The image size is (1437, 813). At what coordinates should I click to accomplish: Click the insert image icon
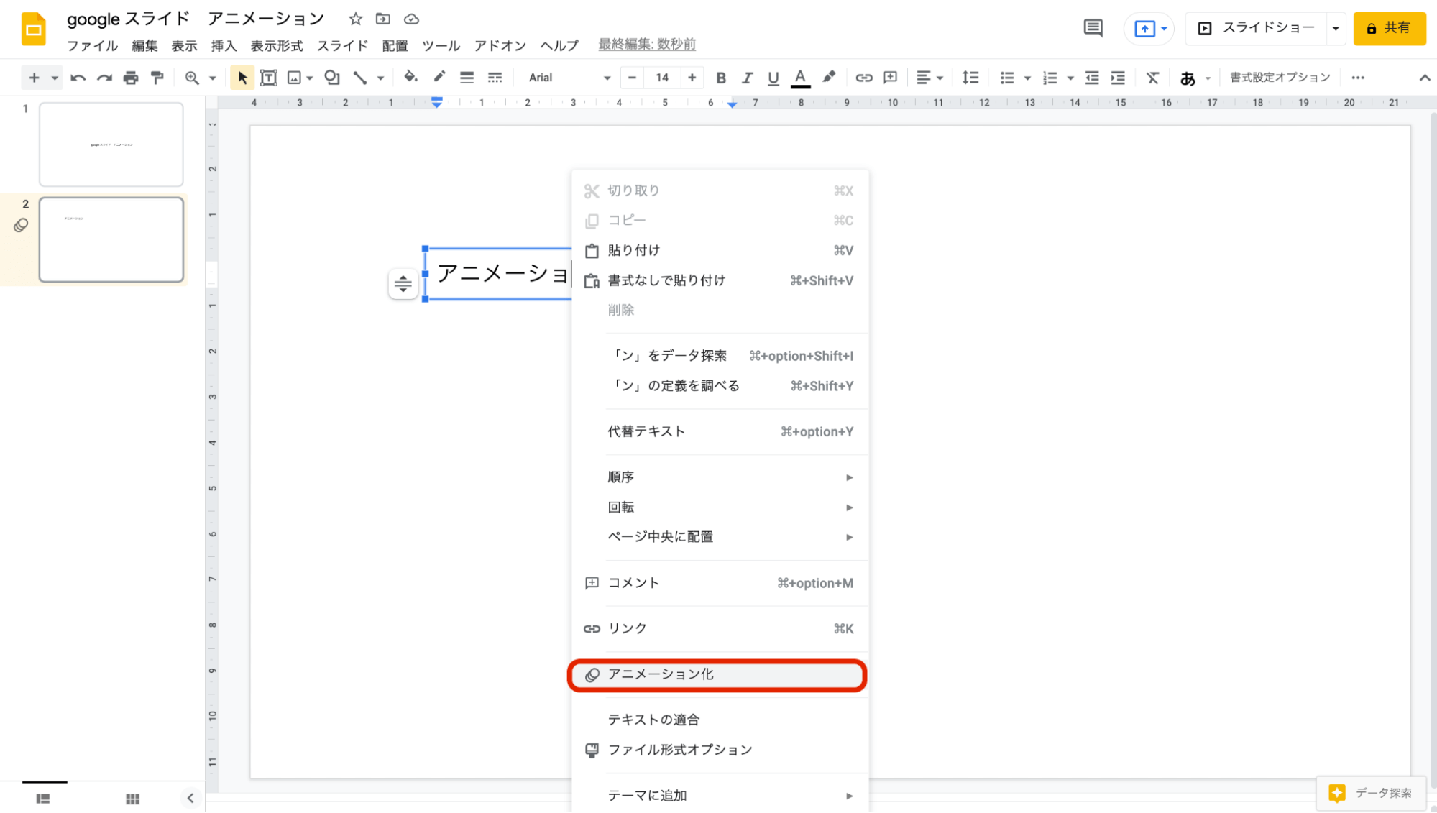(x=294, y=78)
